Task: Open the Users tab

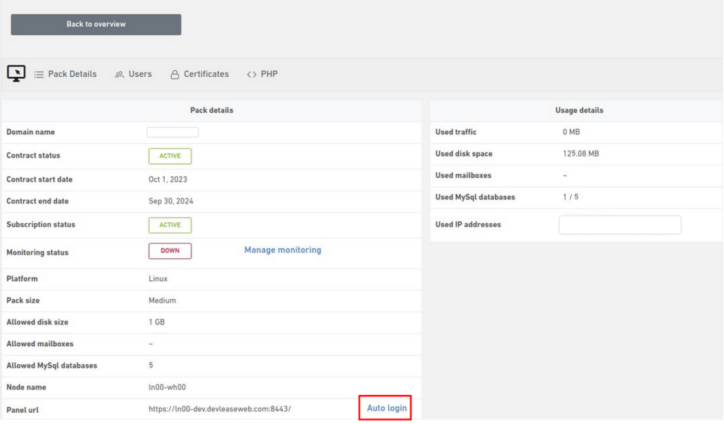Action: click(134, 74)
